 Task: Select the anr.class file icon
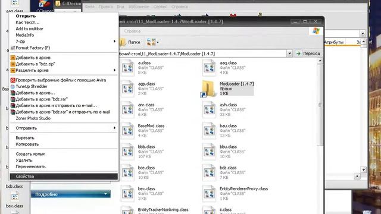[128, 109]
